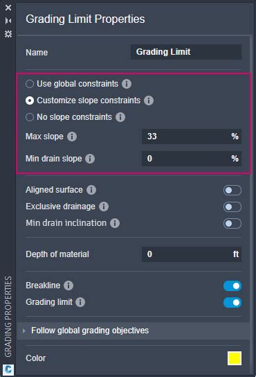Viewport: 256px width, 377px height.
Task: Click info icon for Use global constraints
Action: pos(127,84)
